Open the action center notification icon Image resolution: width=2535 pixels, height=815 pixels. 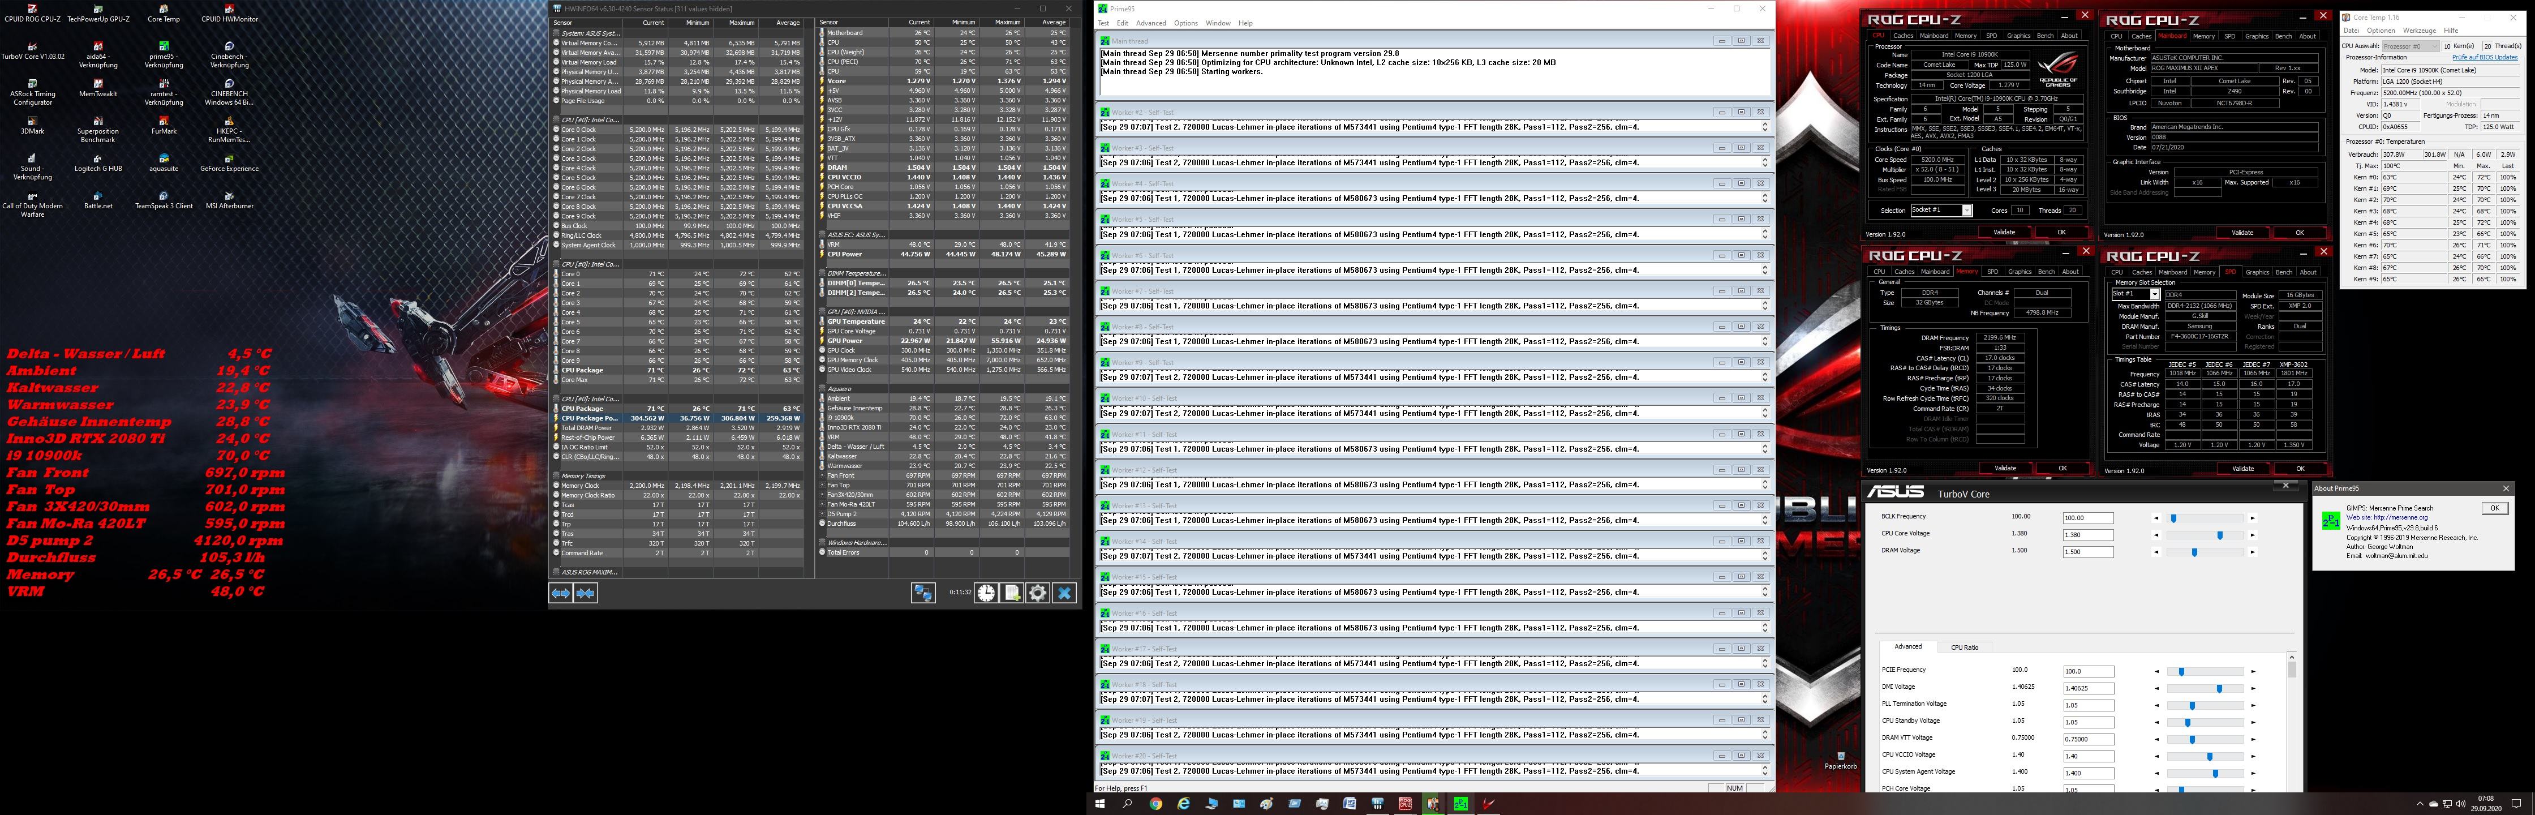(2517, 803)
